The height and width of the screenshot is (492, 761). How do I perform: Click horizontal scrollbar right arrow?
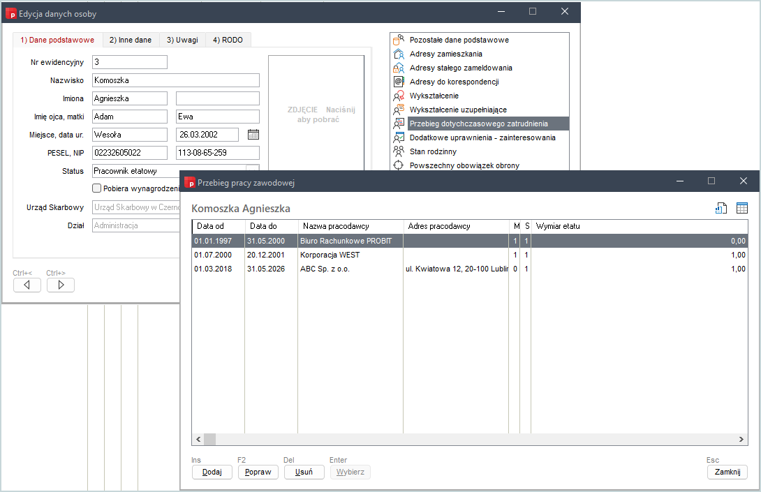point(741,439)
